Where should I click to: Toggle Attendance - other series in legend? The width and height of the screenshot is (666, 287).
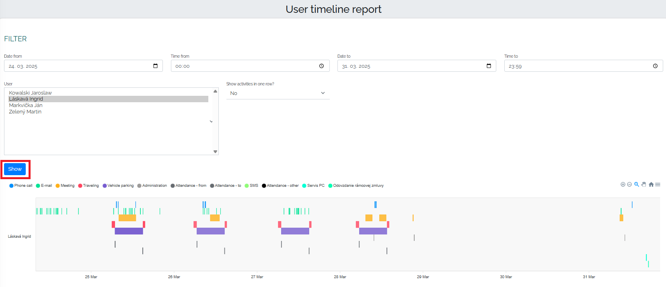click(x=280, y=186)
